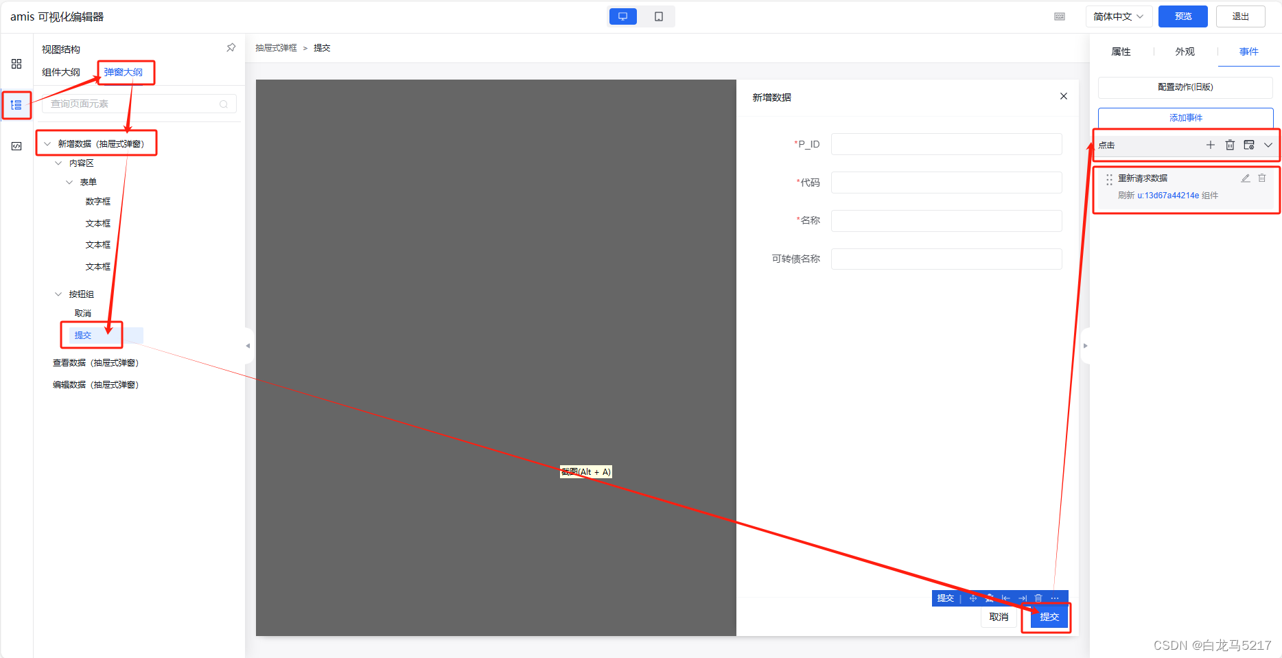Click the 退出 button
Image resolution: width=1282 pixels, height=658 pixels.
1241,16
